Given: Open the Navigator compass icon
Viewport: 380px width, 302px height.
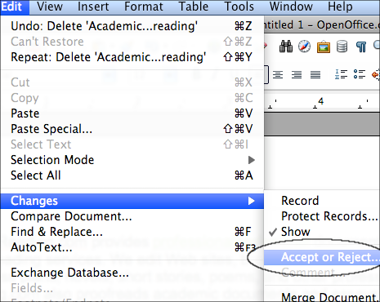Looking at the screenshot, I should point(304,47).
